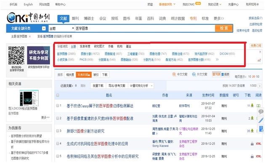Filter by 图像分割(1672) subject
Viewport: 265px width, 163px height.
click(x=90, y=54)
